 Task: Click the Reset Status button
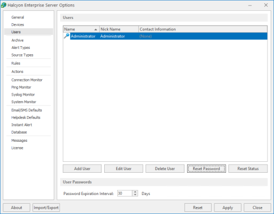(248, 168)
